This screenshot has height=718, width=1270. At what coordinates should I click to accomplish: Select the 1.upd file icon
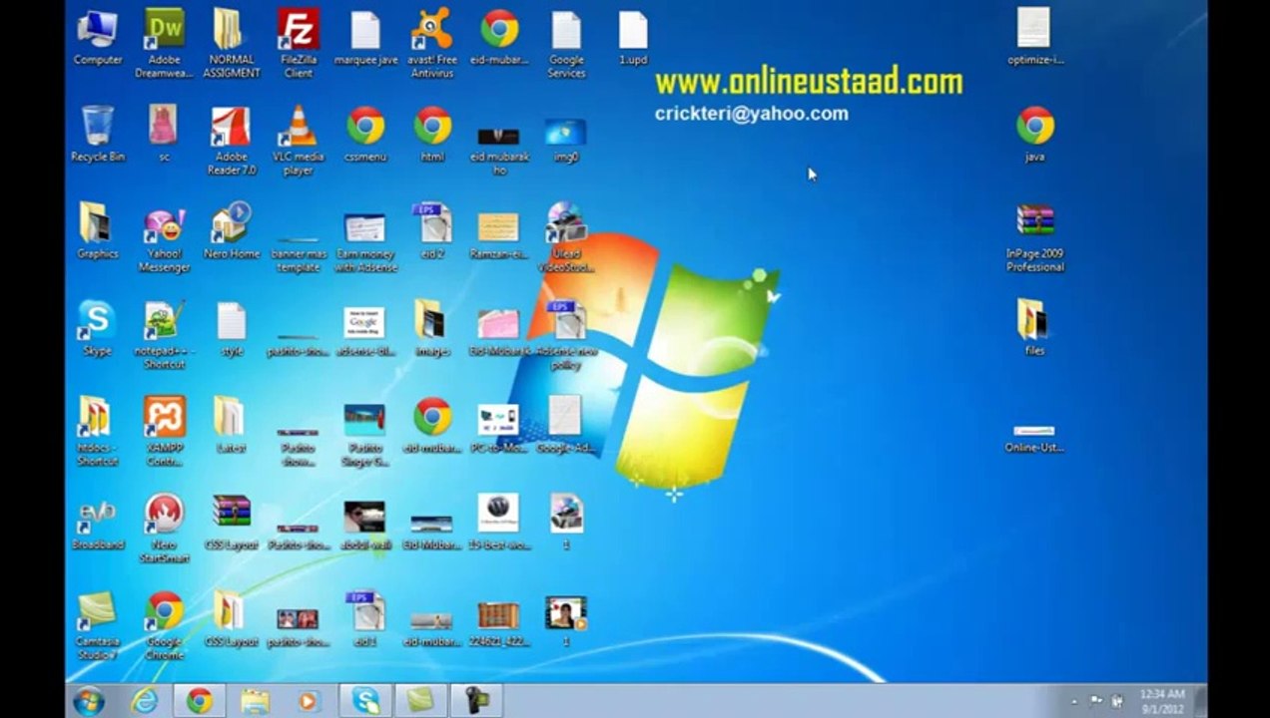633,38
